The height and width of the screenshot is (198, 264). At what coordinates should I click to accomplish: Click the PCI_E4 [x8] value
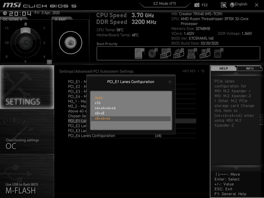(158, 136)
